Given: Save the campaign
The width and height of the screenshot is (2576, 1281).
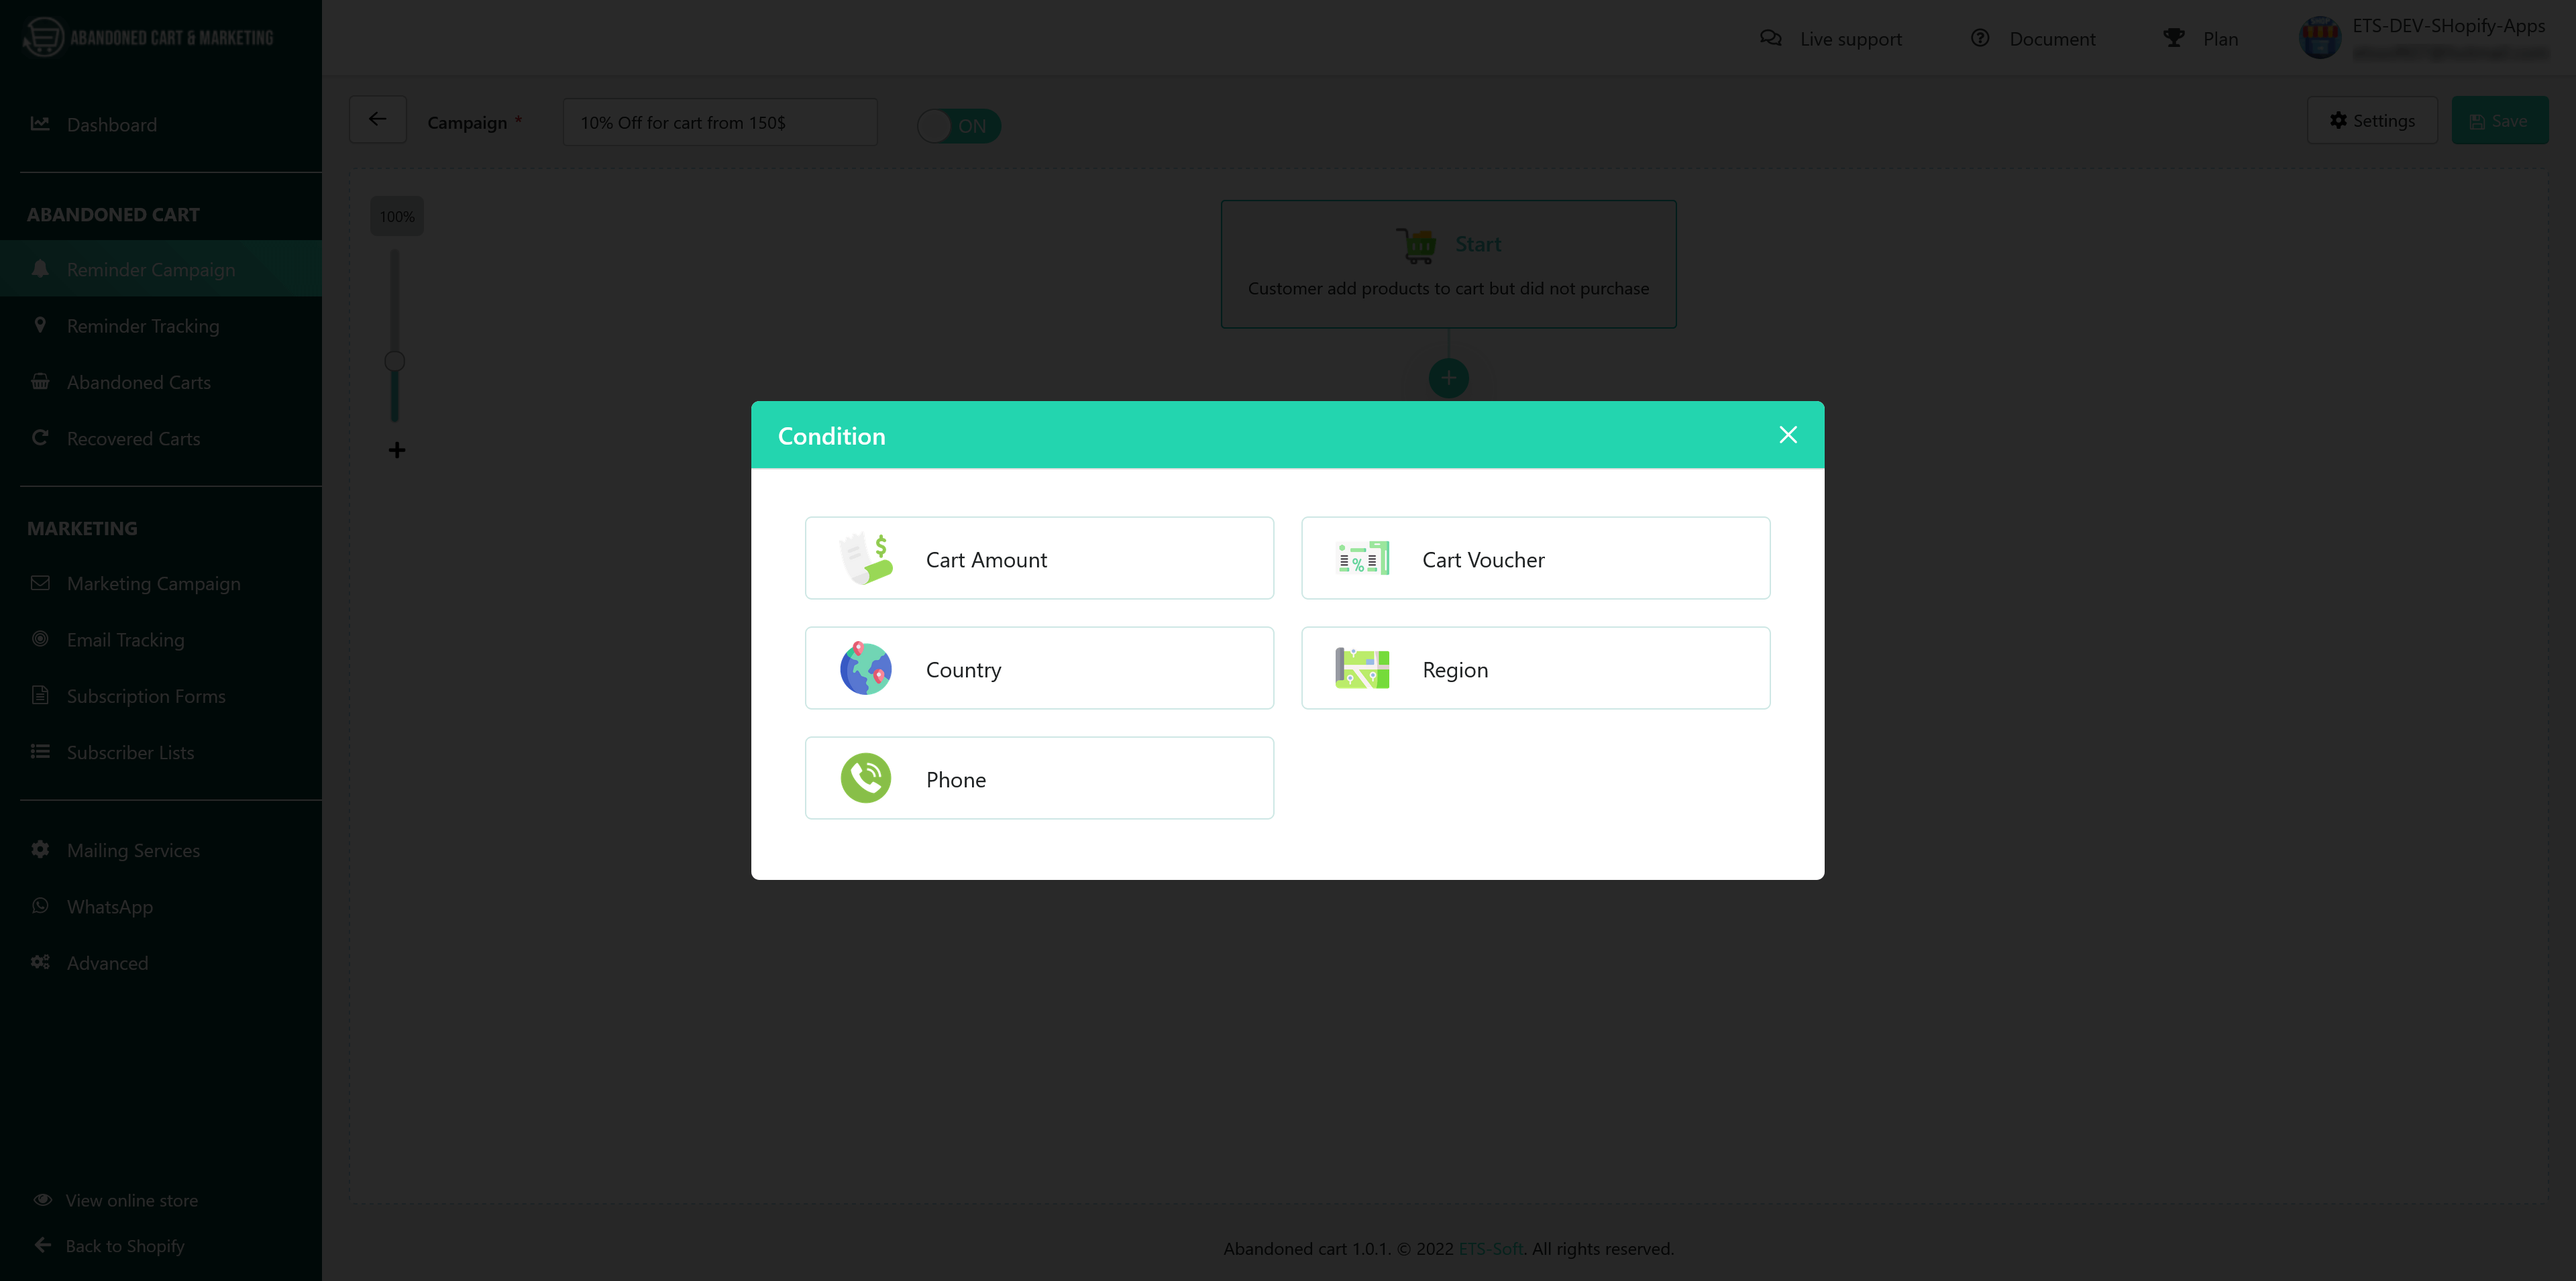Looking at the screenshot, I should coord(2499,121).
